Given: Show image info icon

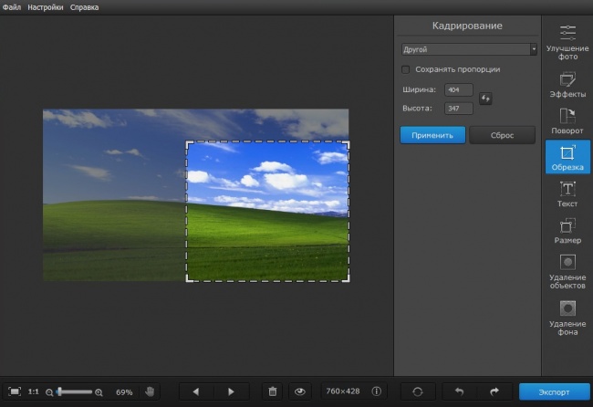Looking at the screenshot, I should (376, 391).
